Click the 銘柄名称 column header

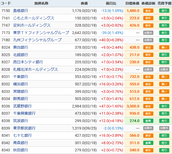[41, 3]
